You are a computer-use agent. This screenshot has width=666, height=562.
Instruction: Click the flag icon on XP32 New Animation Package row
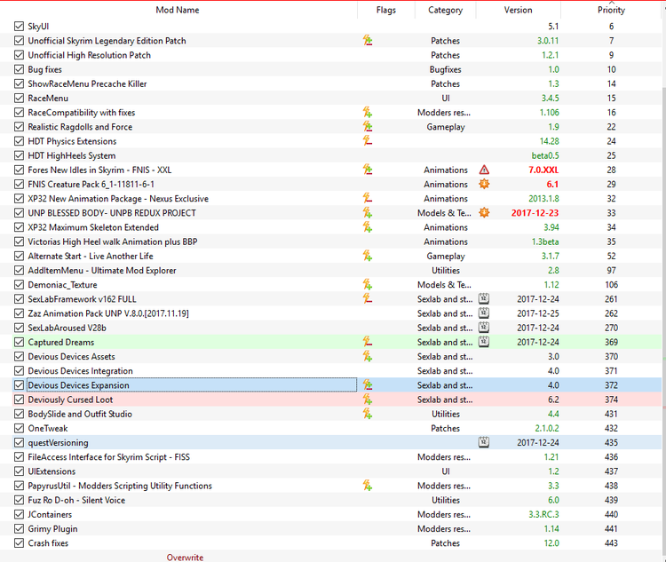[368, 198]
